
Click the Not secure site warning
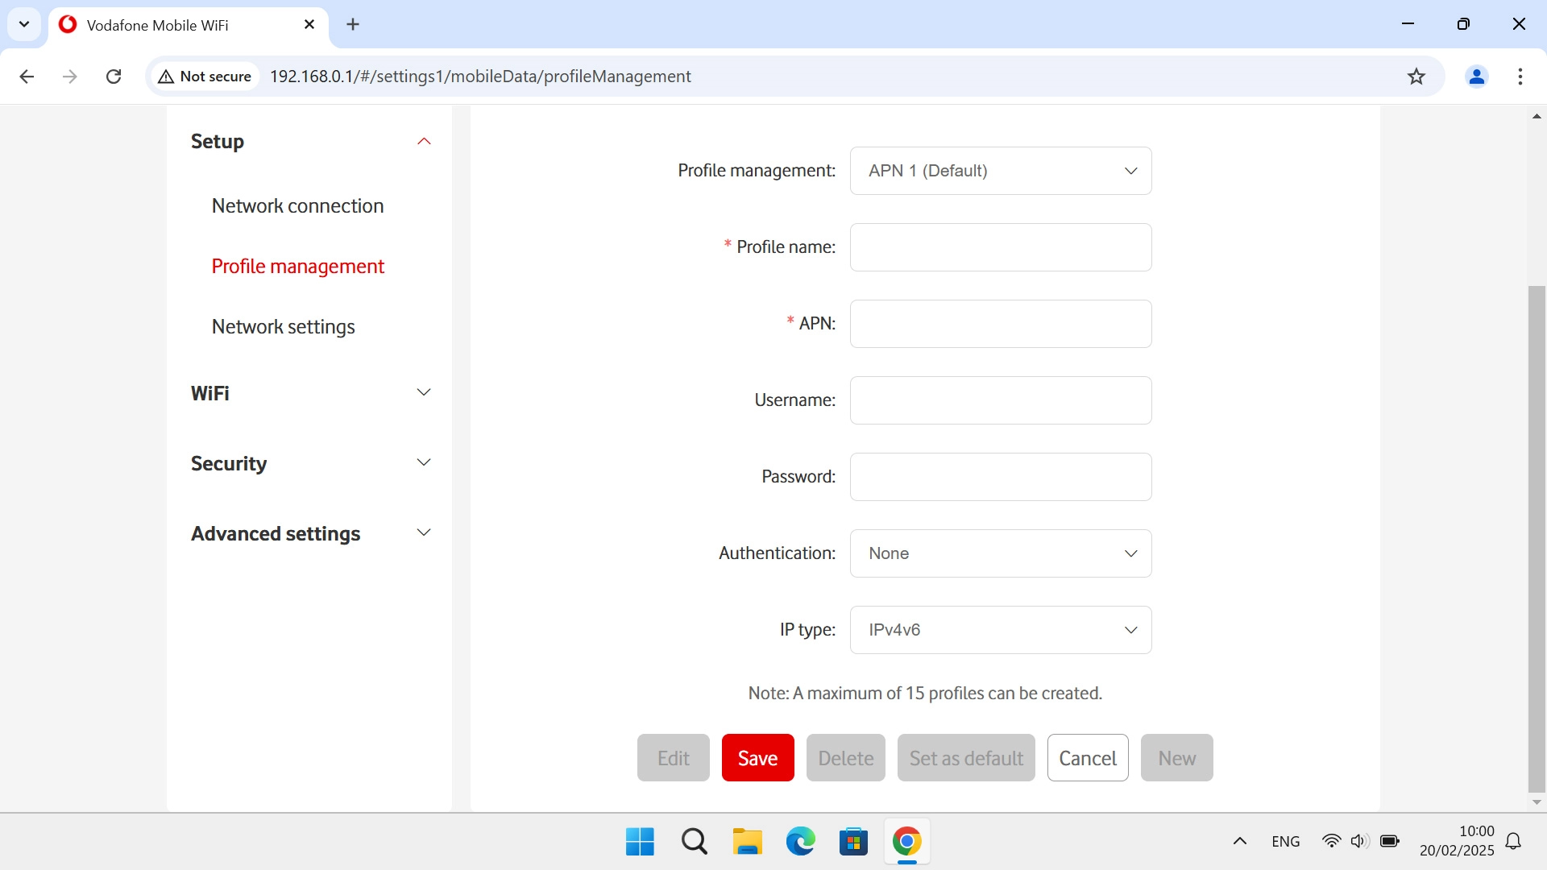tap(205, 77)
